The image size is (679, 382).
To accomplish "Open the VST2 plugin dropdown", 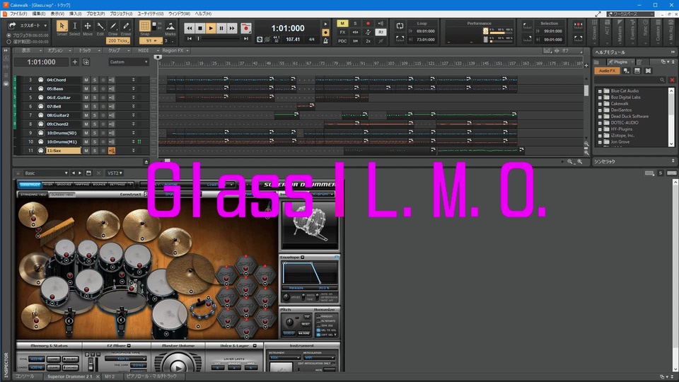I will click(115, 173).
